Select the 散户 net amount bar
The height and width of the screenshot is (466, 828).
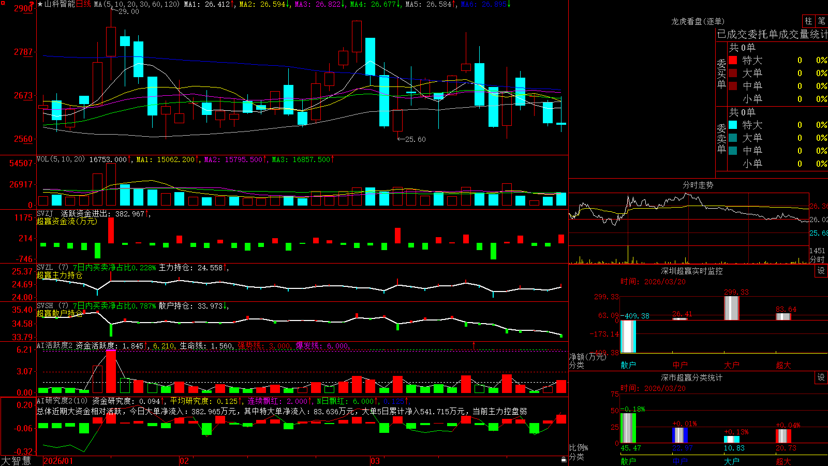pyautogui.click(x=628, y=337)
